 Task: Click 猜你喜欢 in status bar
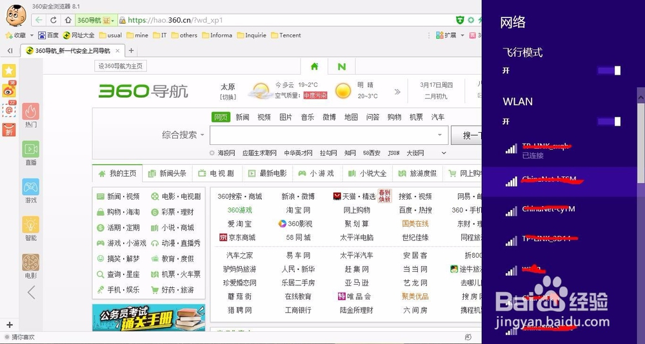click(23, 337)
